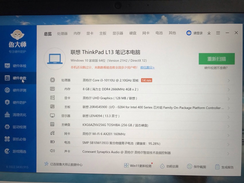The image size is (244, 183).
Task: Switch to the 显卡 tab
Action: coord(90,33)
